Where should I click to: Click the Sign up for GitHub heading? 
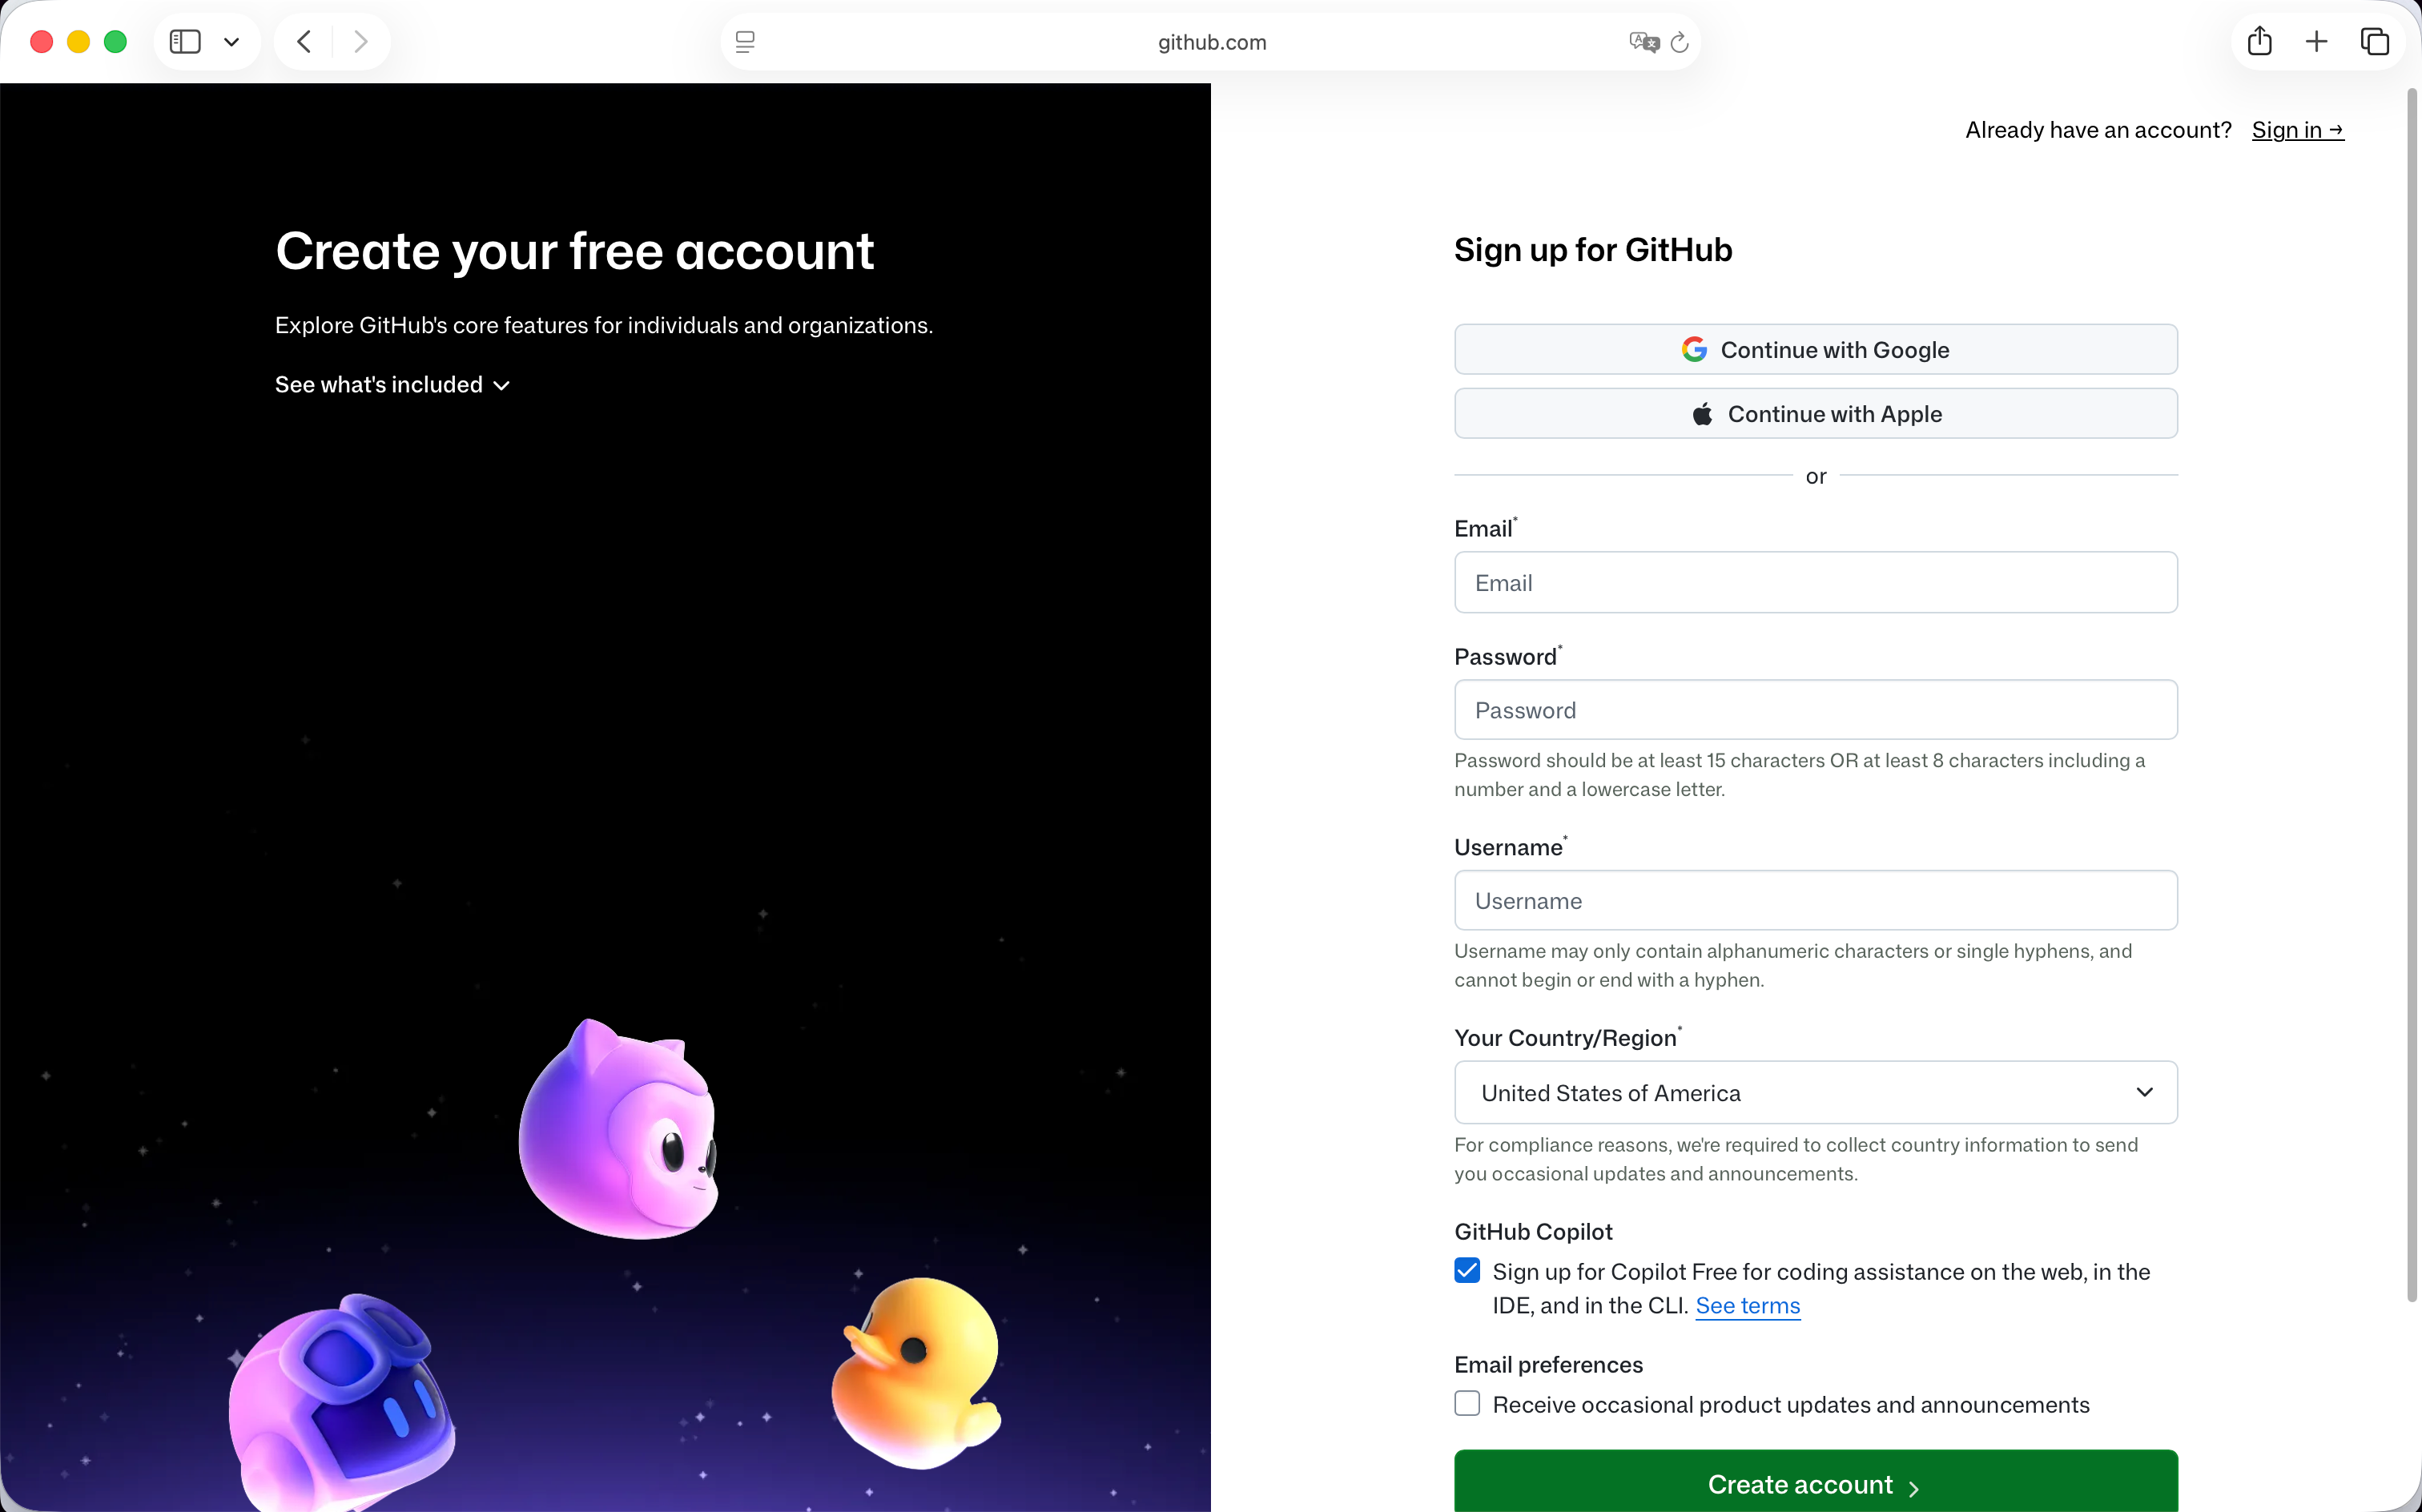1593,250
